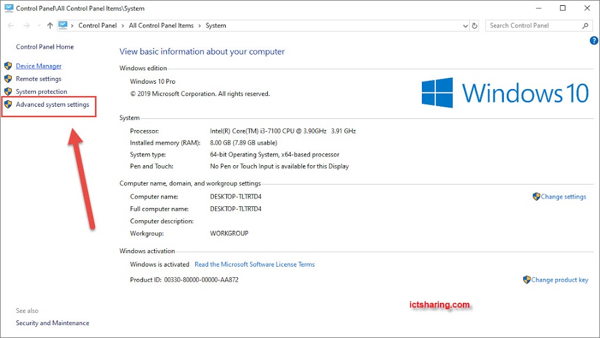The height and width of the screenshot is (338, 600).
Task: Click the window title bar system icon
Action: (x=9, y=8)
